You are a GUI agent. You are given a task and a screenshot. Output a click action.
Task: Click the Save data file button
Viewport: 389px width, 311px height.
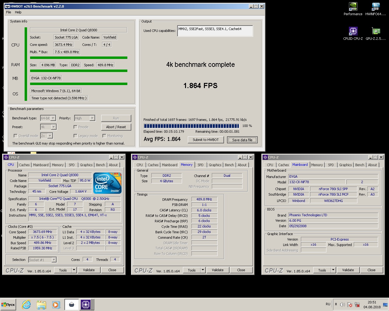[242, 140]
